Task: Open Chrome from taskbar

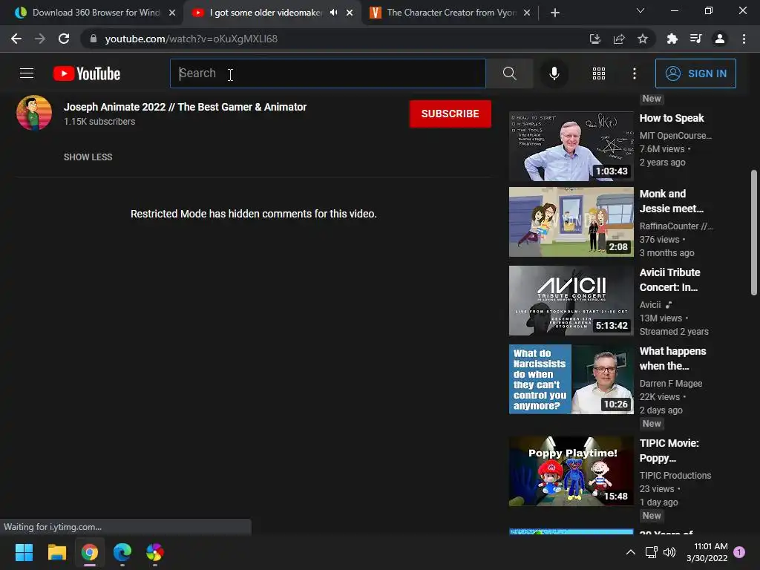Action: pos(90,552)
